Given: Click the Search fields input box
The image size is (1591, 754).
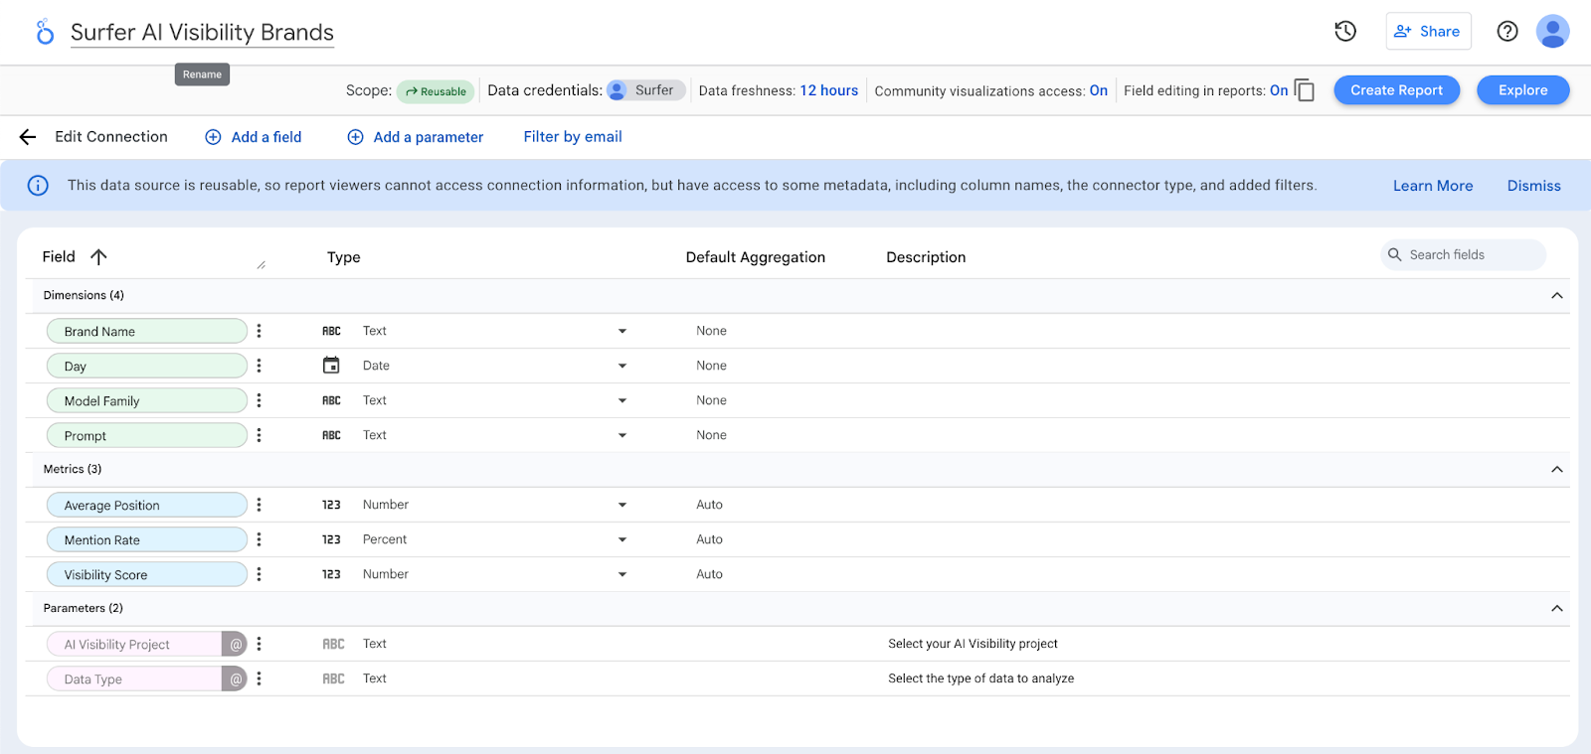Looking at the screenshot, I should (1472, 255).
